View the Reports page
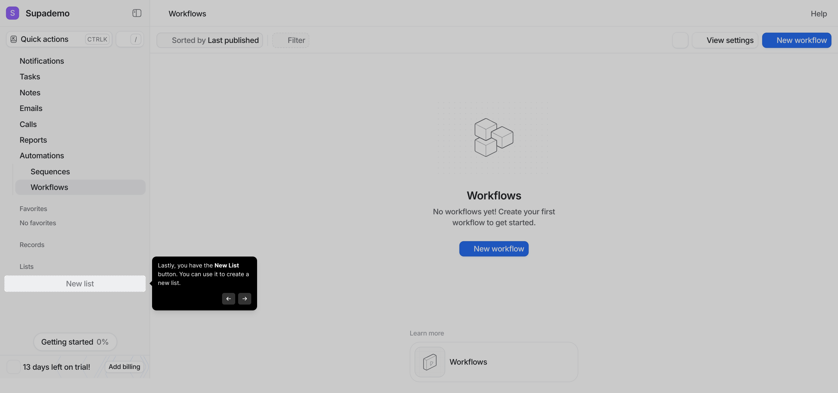 (33, 140)
